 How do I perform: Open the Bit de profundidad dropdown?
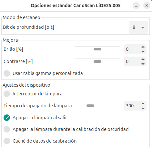pyautogui.click(x=138, y=27)
